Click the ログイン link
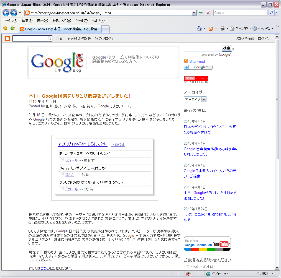The width and height of the screenshot is (281, 278). tap(264, 39)
